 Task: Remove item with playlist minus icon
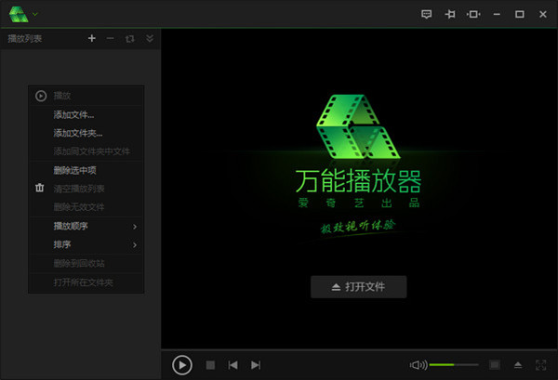(x=111, y=38)
